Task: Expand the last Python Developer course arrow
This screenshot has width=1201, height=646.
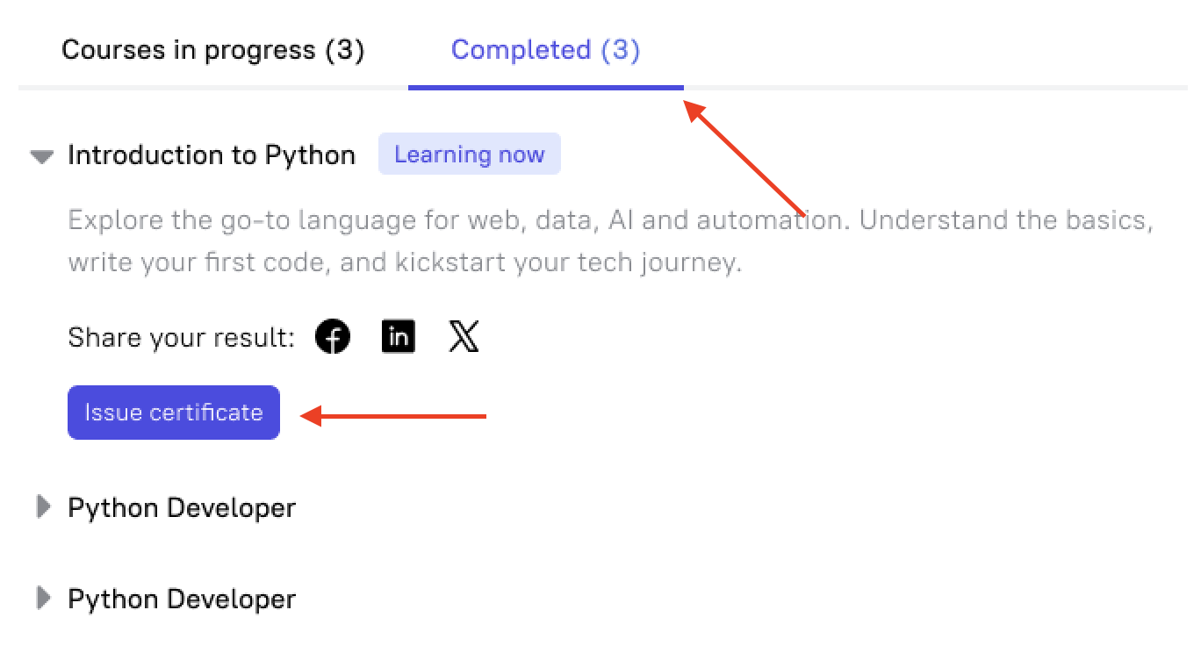Action: coord(43,599)
